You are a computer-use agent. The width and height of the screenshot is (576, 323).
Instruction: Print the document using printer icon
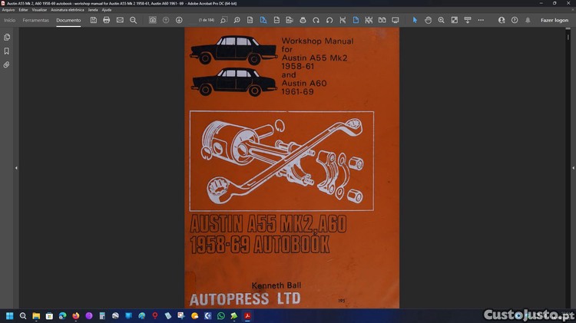pos(107,20)
